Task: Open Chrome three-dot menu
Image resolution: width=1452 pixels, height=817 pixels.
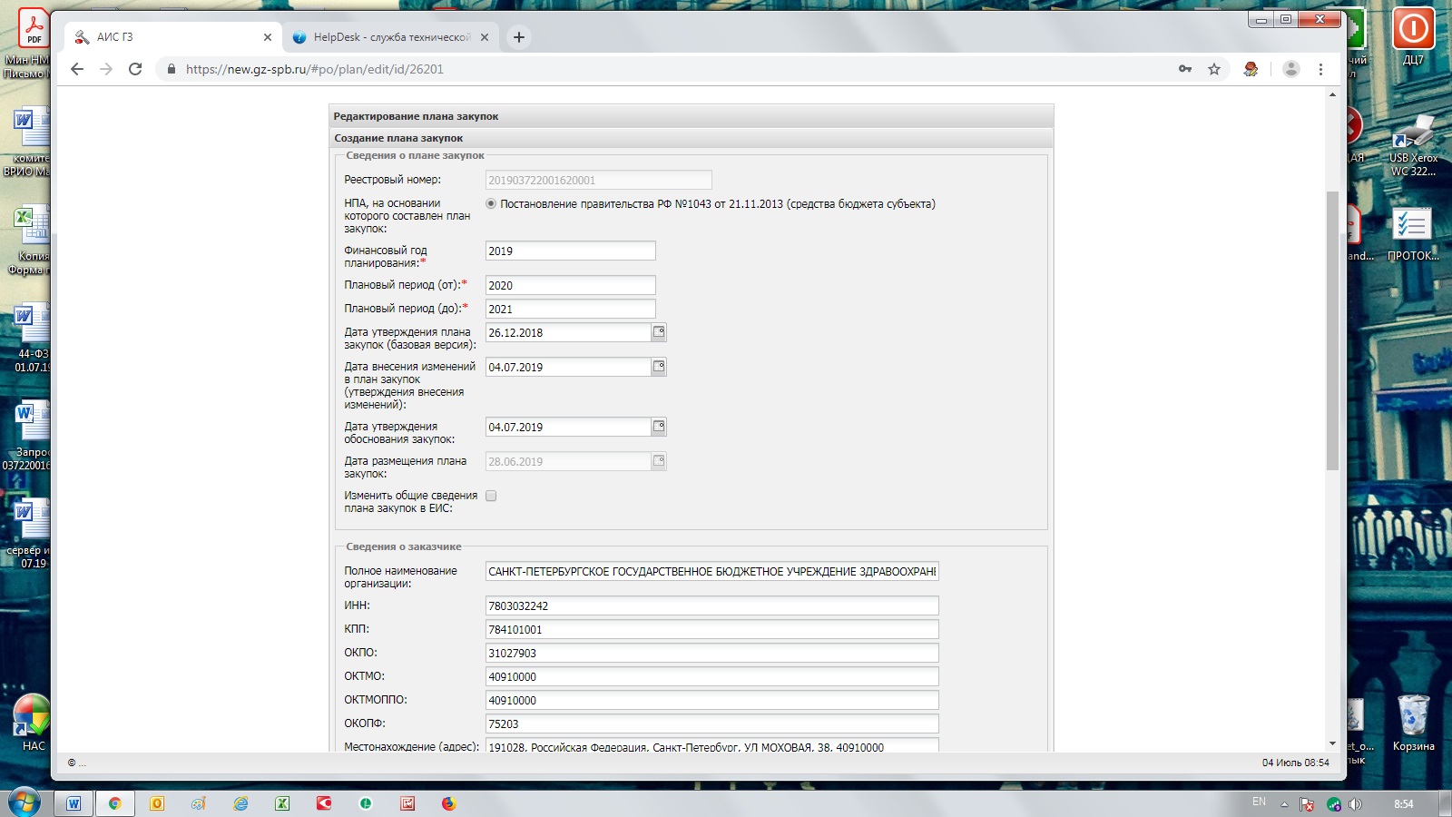Action: click(1320, 69)
